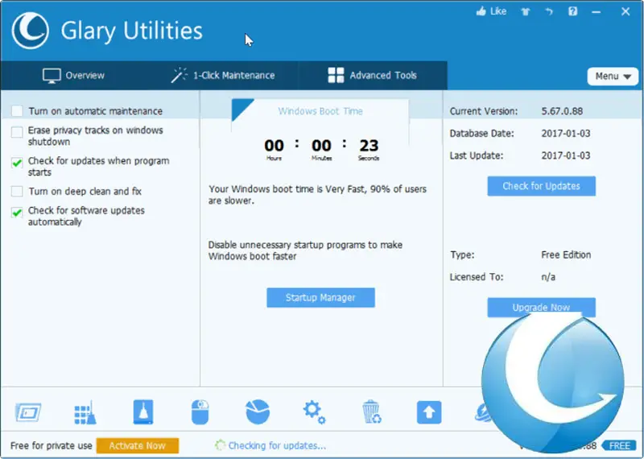Image resolution: width=644 pixels, height=459 pixels.
Task: Click the thumbs-up Like icon
Action: tap(481, 11)
